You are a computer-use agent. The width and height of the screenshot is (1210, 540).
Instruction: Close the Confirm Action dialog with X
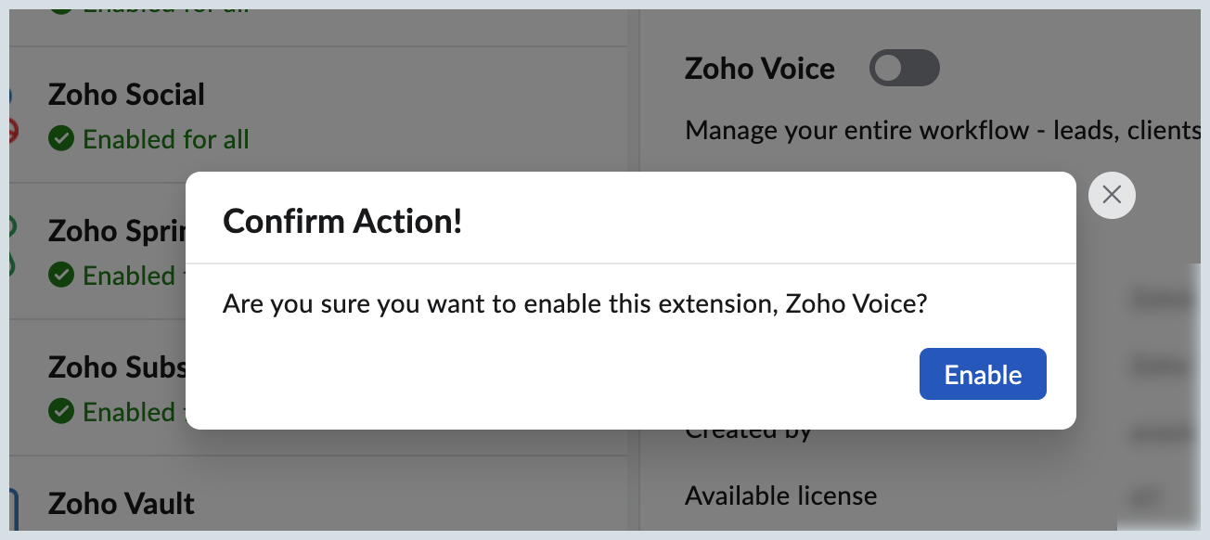(x=1112, y=195)
